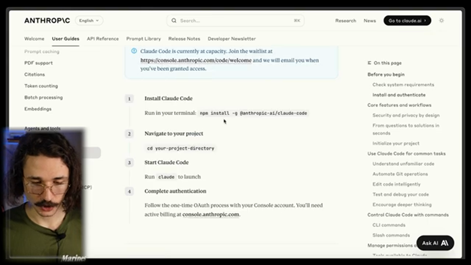This screenshot has width=471, height=265.
Task: Click the Go to claude.ai button
Action: [x=407, y=21]
